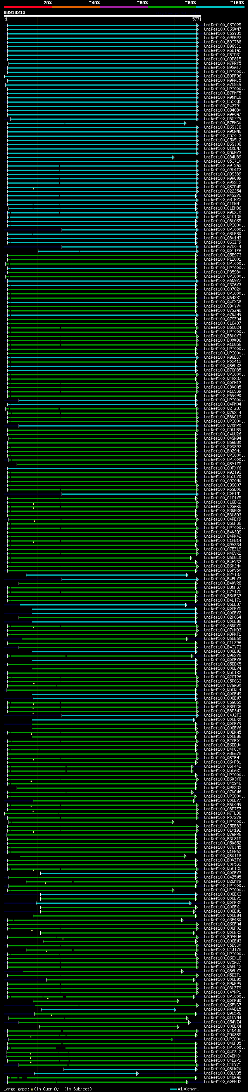This screenshot has height=1092, width=248.
Task: Select hit label UniRef100_B4PK42
Action: pyautogui.click(x=222, y=536)
